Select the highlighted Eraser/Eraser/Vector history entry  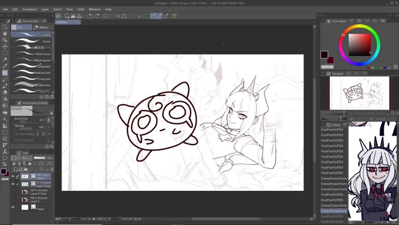point(334,211)
